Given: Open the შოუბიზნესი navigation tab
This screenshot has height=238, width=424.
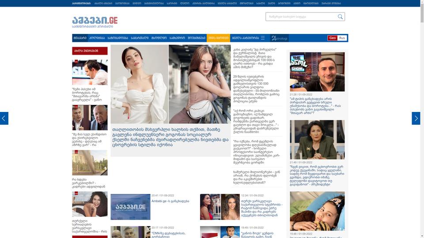Looking at the screenshot, I should 197,38.
